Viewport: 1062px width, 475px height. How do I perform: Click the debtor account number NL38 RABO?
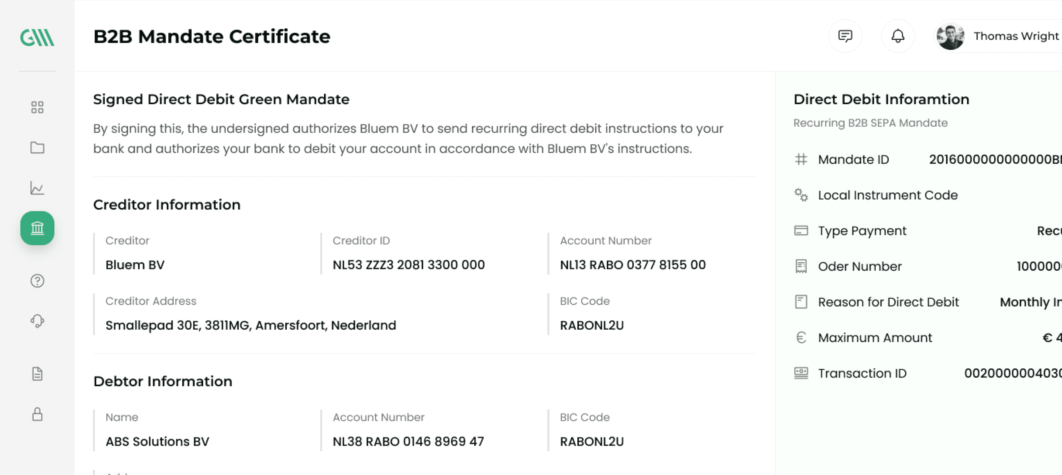pyautogui.click(x=408, y=441)
